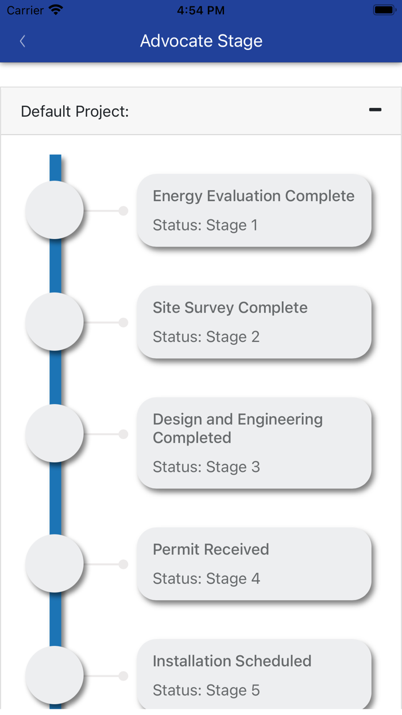Viewport: 402px width, 715px height.
Task: Open Design and Engineering Completed card
Action: [254, 443]
